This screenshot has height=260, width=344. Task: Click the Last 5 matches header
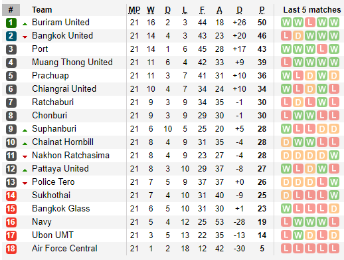[312, 10]
